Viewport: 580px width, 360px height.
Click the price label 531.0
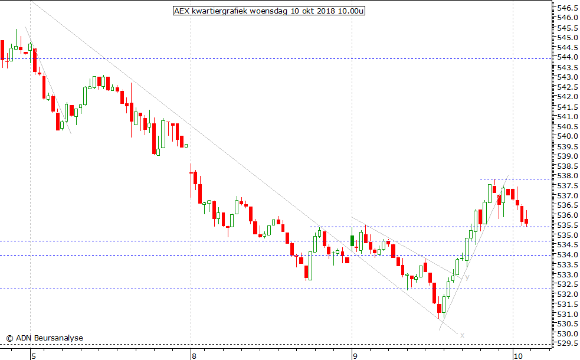pos(568,315)
